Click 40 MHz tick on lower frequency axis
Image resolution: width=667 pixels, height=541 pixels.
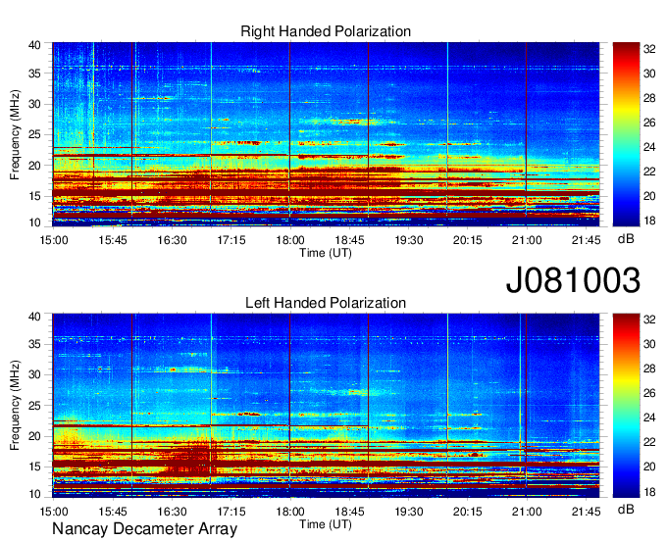click(34, 317)
